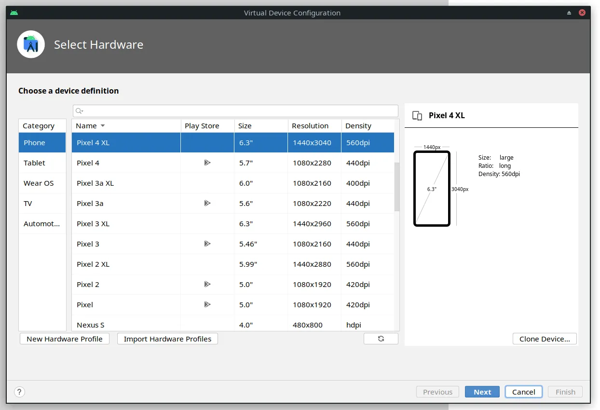Click the device table vertical scrollbar
600x410 pixels.
click(397, 187)
